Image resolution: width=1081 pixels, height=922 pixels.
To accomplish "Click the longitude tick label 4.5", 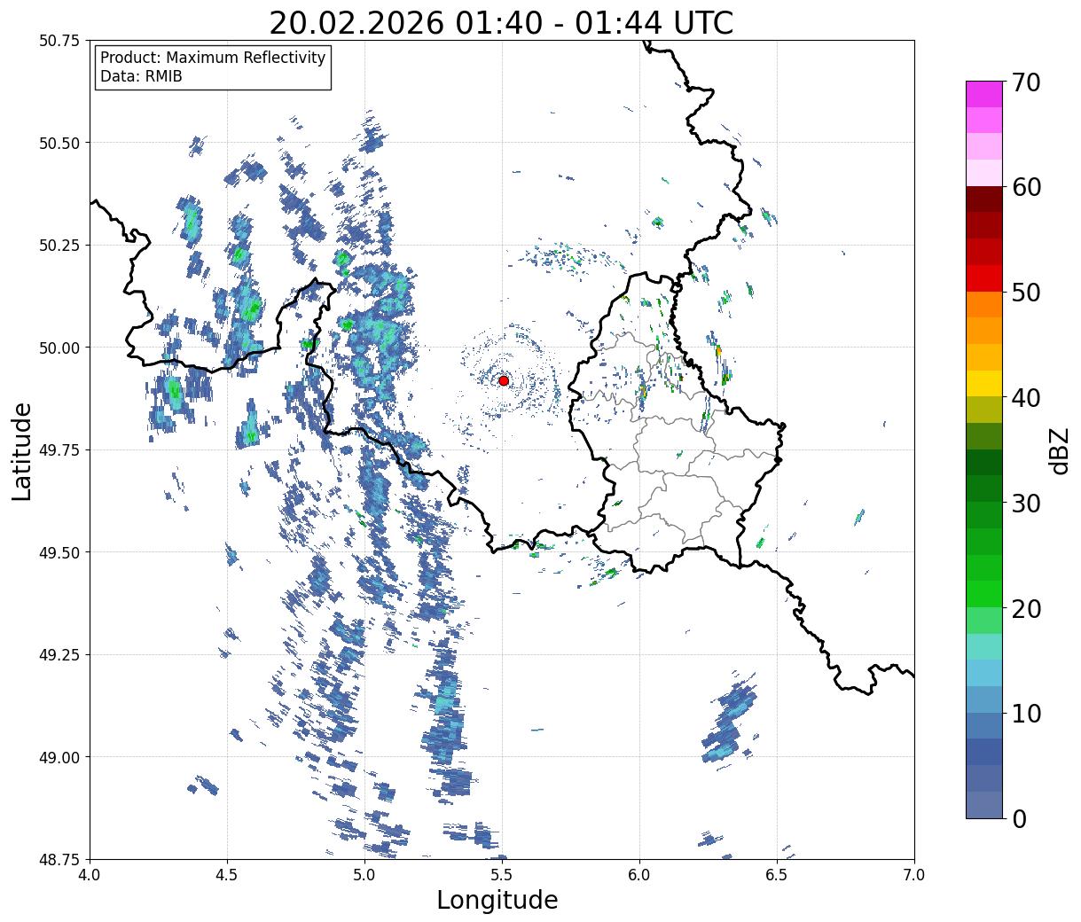I will click(x=227, y=875).
